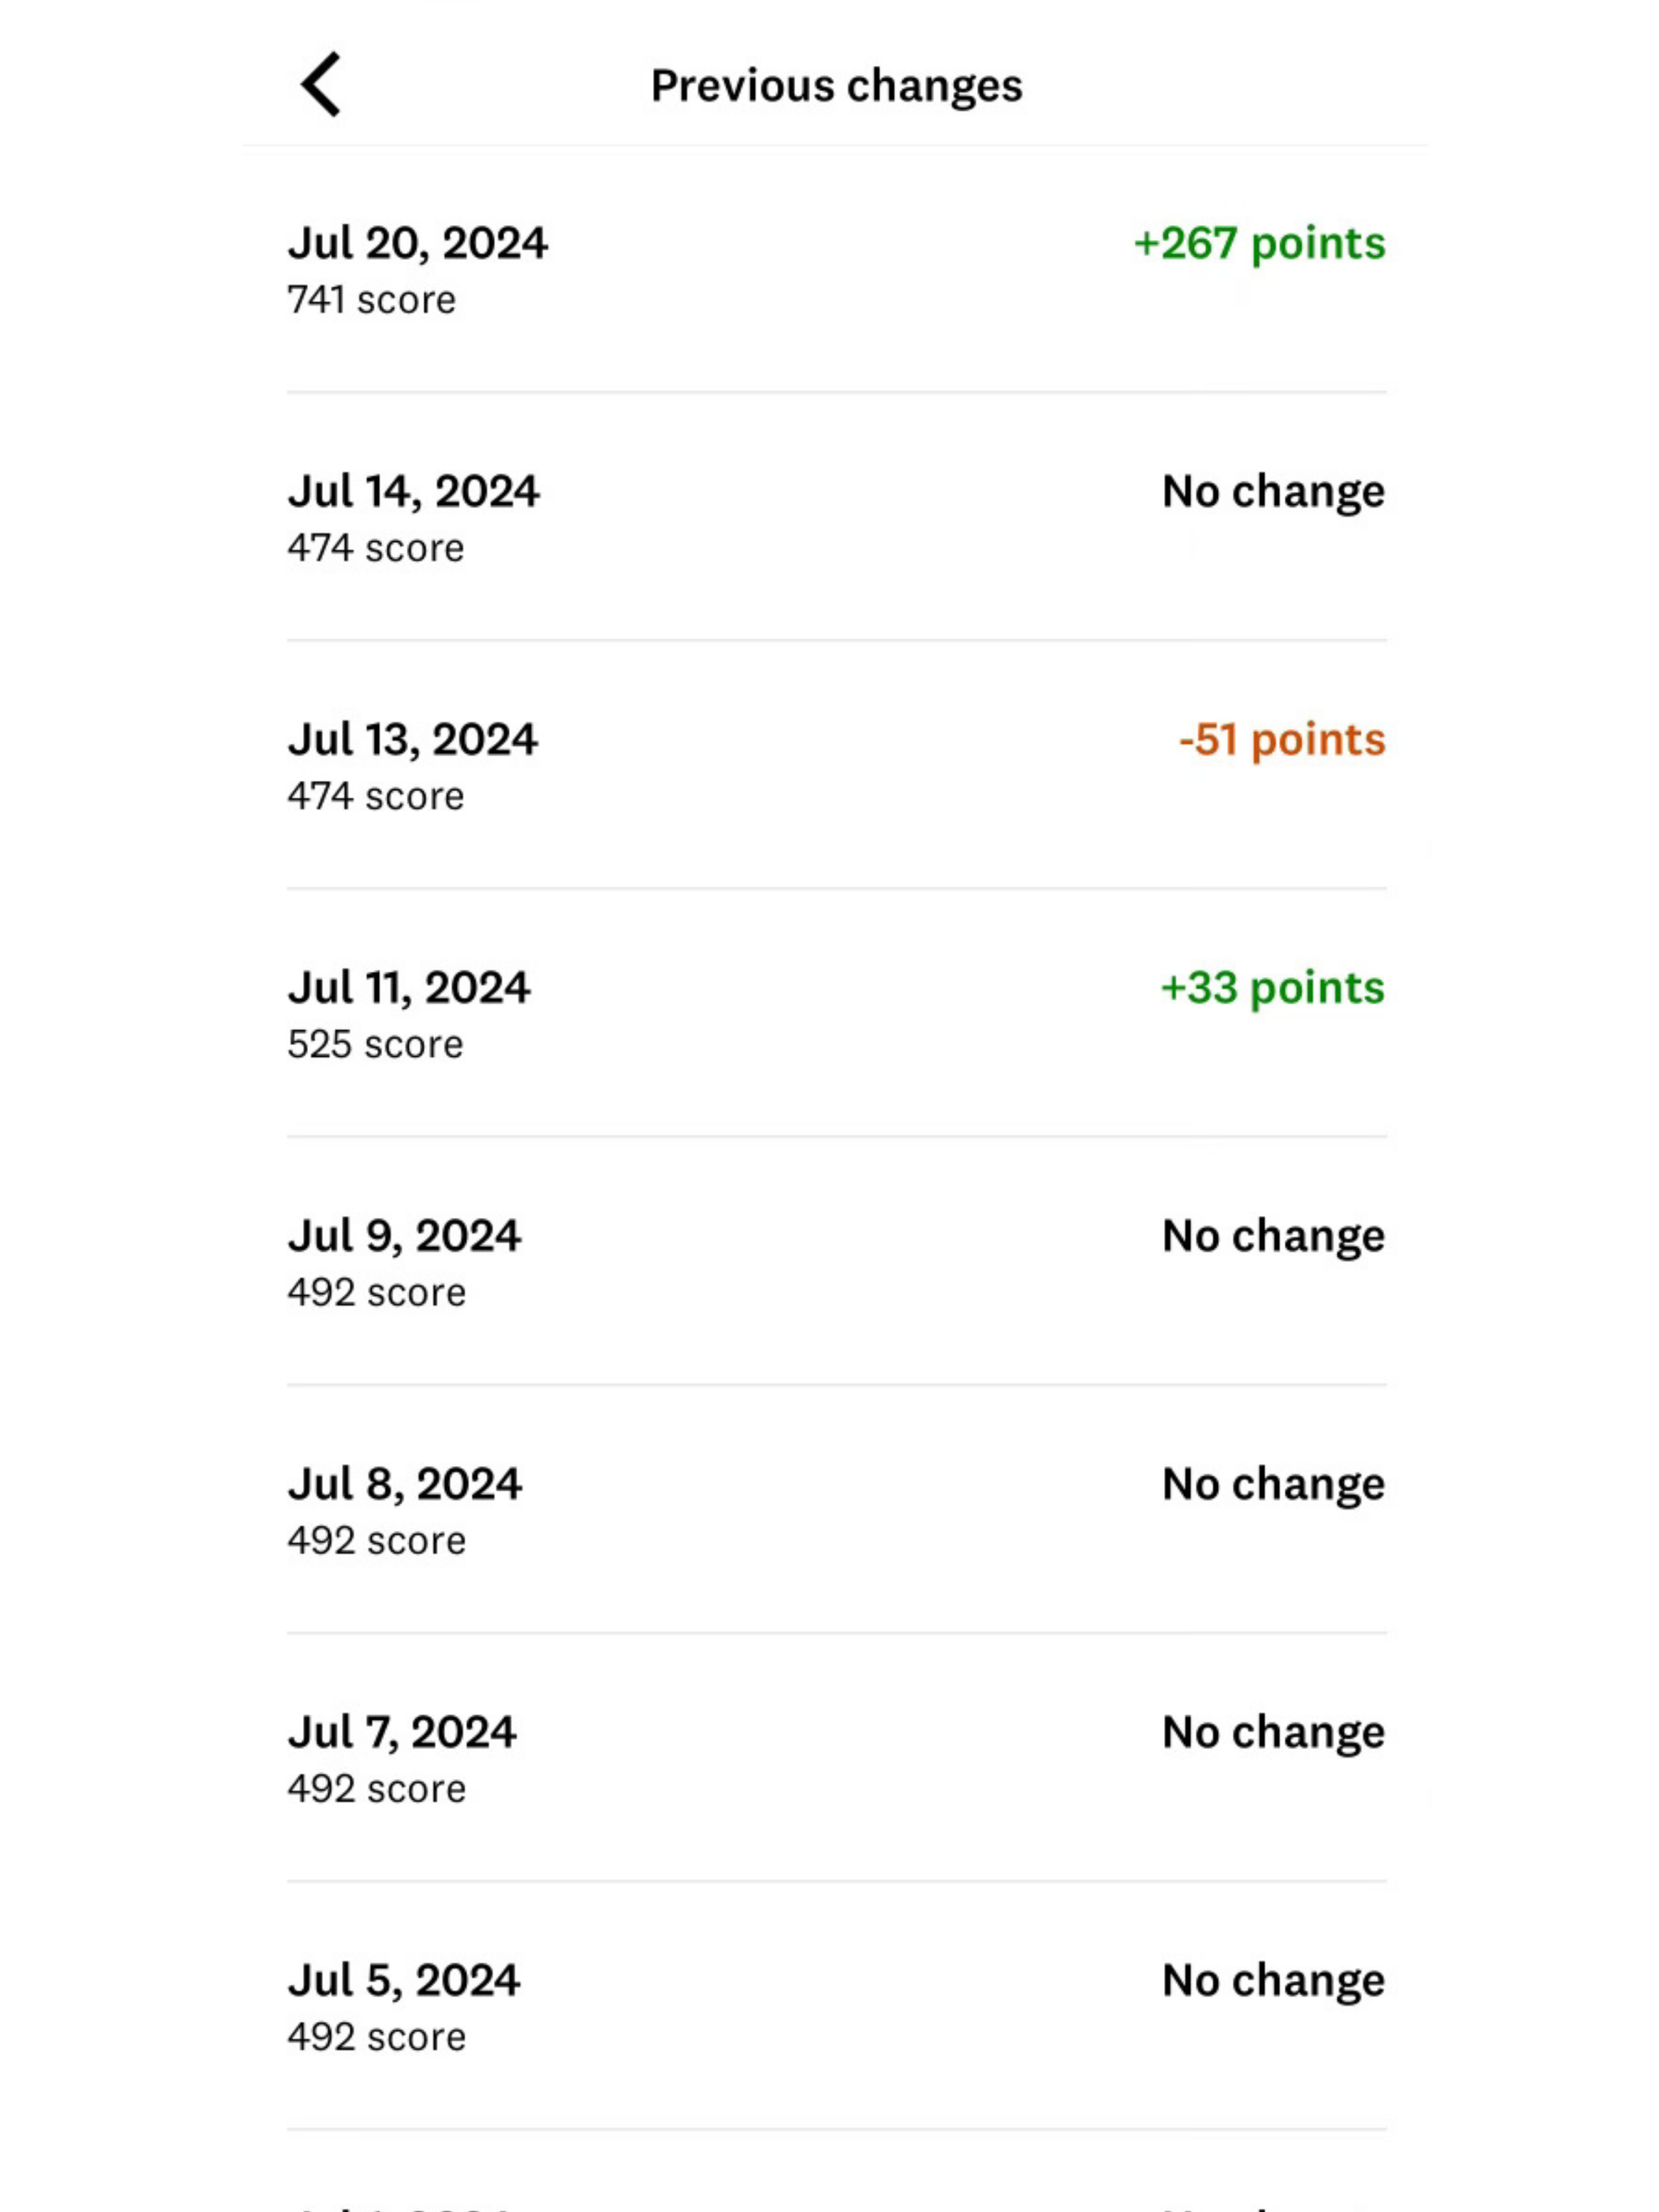The width and height of the screenshot is (1659, 2212).
Task: Tap No change for Jul 7
Action: (1273, 1733)
